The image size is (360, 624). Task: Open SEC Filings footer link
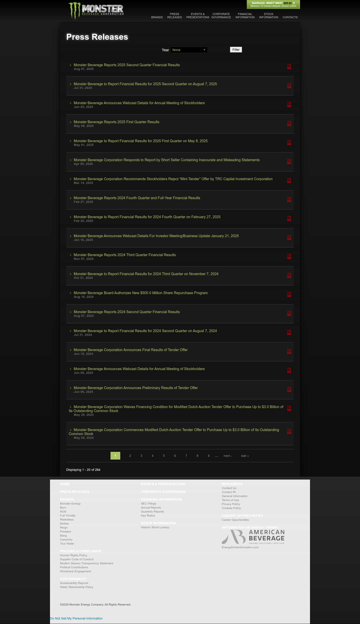tap(148, 504)
